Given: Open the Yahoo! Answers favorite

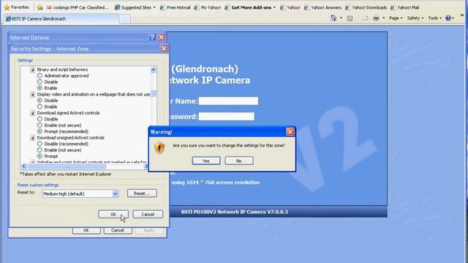Looking at the screenshot, I should tap(322, 7).
